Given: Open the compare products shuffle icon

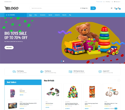Looking at the screenshot, I should (111, 8).
